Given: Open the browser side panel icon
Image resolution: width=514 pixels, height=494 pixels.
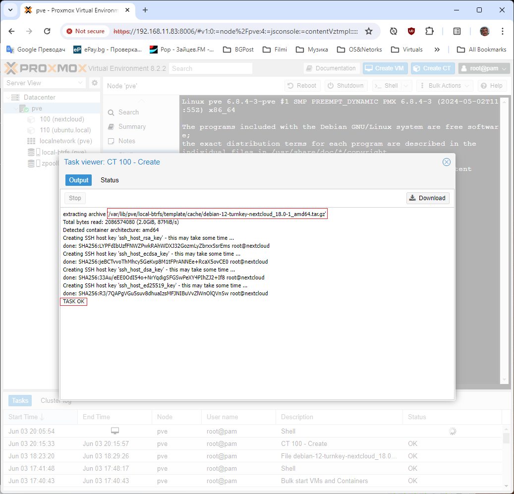Looking at the screenshot, I should 457,31.
